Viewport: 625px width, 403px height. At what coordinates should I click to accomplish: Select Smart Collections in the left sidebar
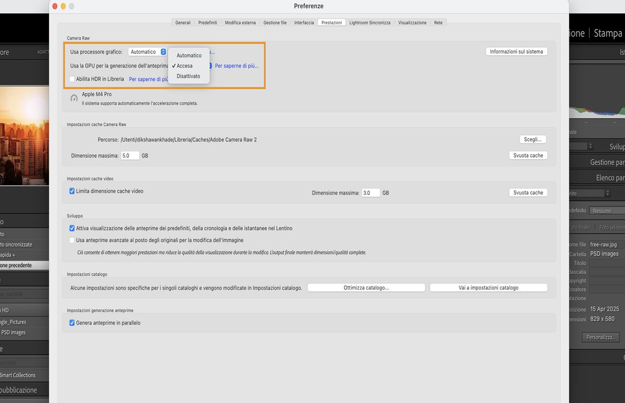coord(18,375)
